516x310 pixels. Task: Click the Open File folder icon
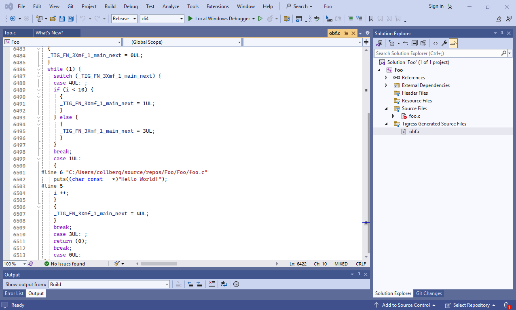point(53,19)
